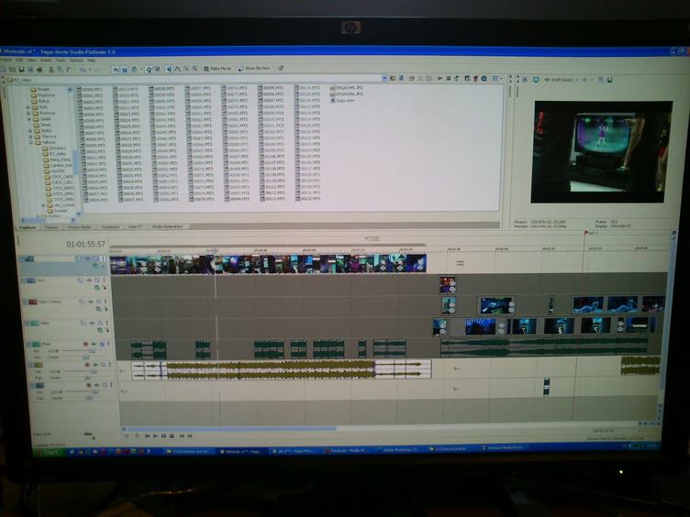Click the Make Movie button

click(217, 69)
